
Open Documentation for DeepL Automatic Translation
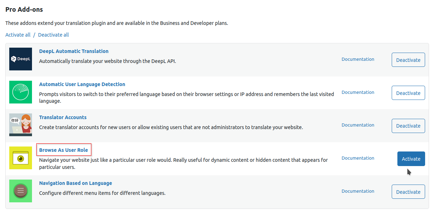(x=358, y=59)
